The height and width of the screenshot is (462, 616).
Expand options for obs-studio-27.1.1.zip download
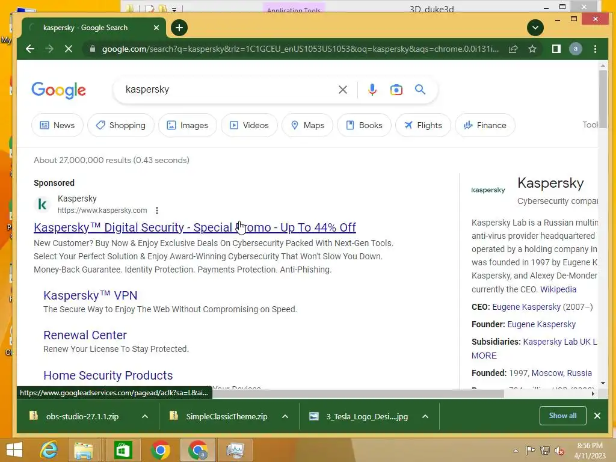tap(145, 416)
